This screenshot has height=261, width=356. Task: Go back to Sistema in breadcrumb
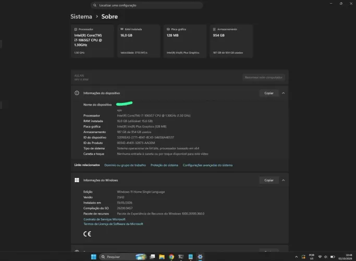81,17
